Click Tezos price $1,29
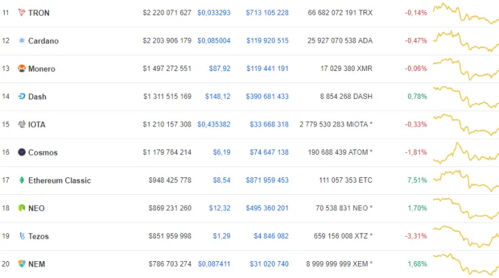Screen dimensions: 499x278 coord(221,236)
